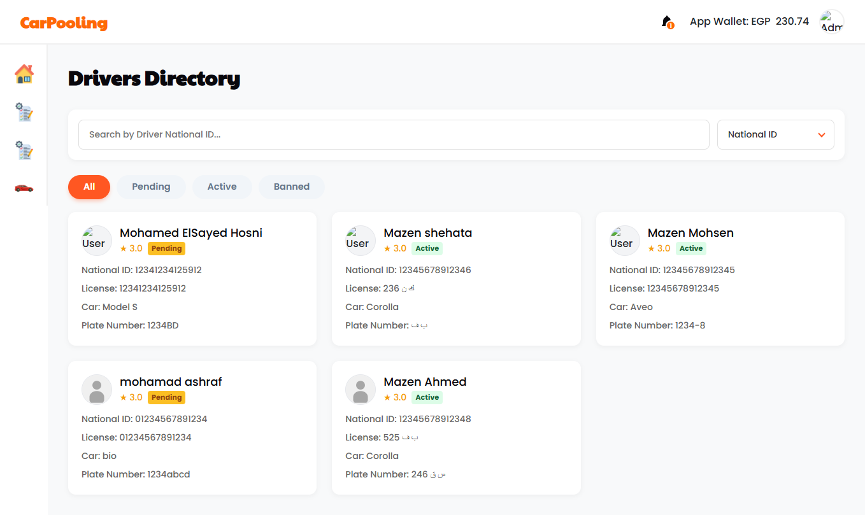
Task: Open the notification bell with badge
Action: point(667,22)
